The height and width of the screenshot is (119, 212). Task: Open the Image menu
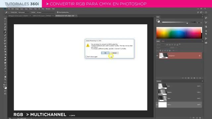click(x=17, y=9)
